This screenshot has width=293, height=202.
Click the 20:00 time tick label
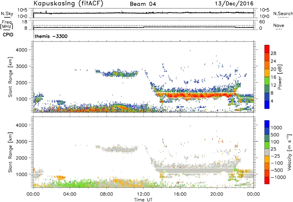[x=216, y=194]
